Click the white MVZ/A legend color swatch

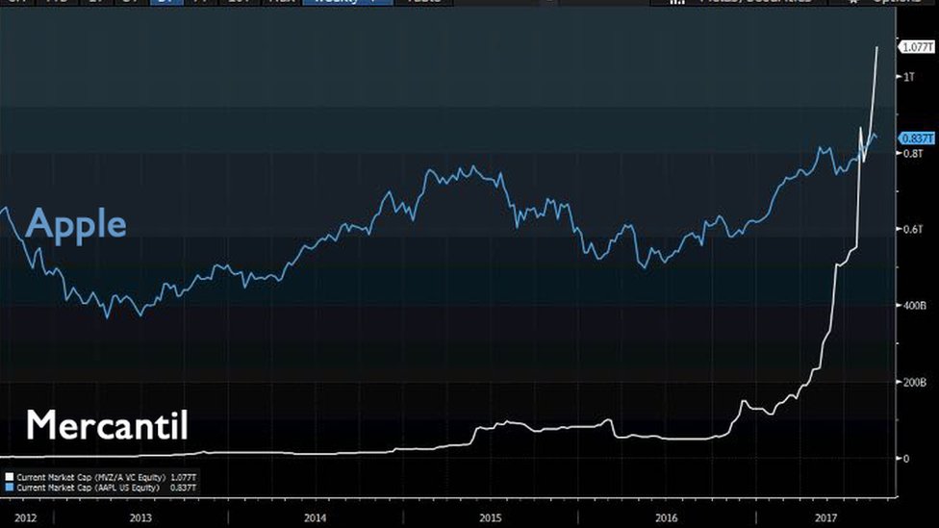[x=9, y=477]
